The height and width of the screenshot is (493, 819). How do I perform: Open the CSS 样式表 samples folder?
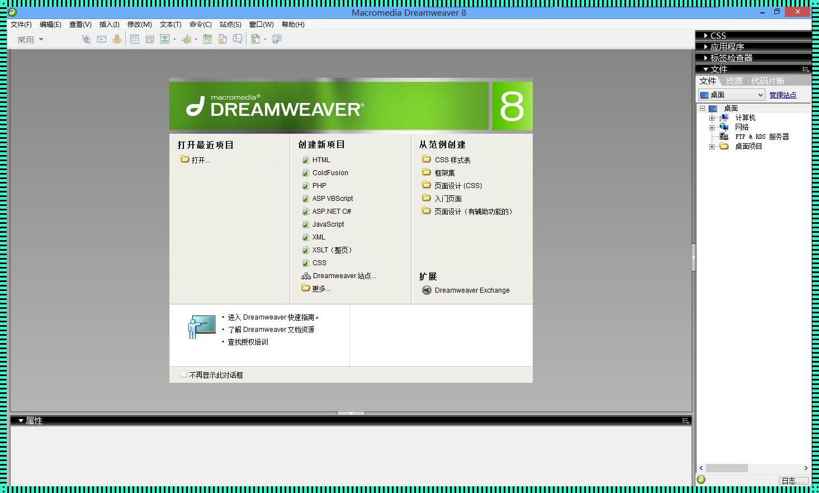click(446, 160)
